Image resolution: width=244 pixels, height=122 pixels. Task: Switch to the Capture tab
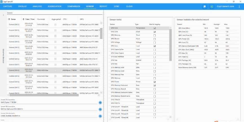[8, 6]
